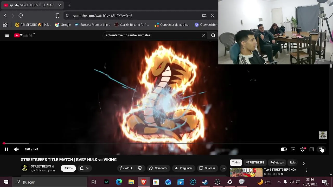This screenshot has width=333, height=187.
Task: Toggle subtitles on the player
Action: [293, 149]
